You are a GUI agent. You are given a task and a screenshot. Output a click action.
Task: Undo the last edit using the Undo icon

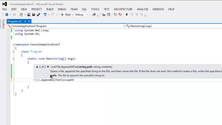pos(45,15)
